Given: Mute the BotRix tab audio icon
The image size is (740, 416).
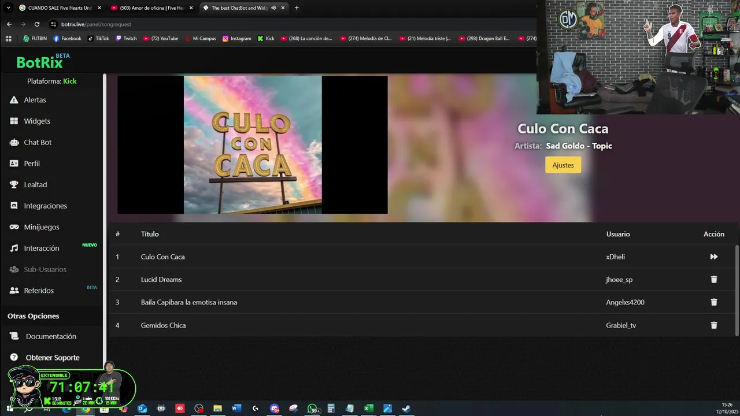Looking at the screenshot, I should 273,8.
